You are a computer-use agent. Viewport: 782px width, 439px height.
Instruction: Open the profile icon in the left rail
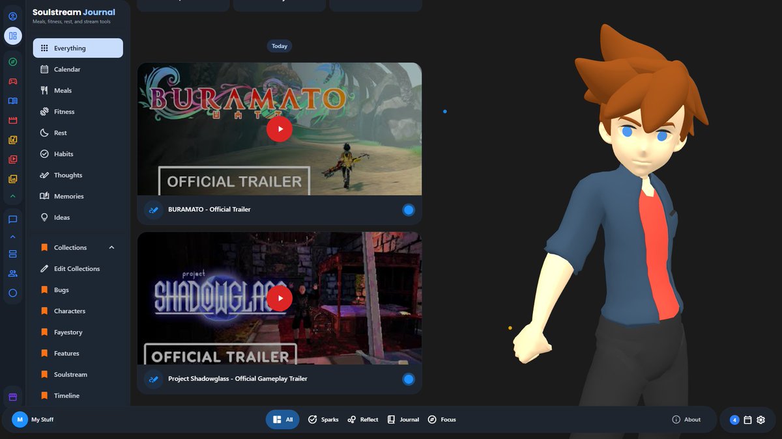click(12, 16)
